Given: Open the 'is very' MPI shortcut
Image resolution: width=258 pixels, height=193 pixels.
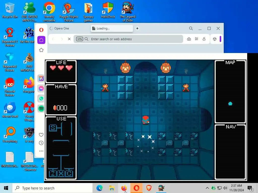Looking at the screenshot, I should point(29,135).
